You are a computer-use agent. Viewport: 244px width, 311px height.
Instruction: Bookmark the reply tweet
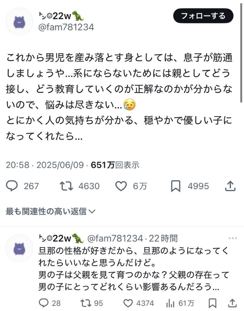(x=212, y=303)
